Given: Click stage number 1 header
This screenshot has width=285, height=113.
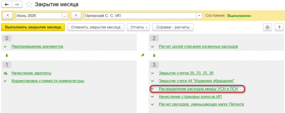Looking at the screenshot, I should point(7,65).
